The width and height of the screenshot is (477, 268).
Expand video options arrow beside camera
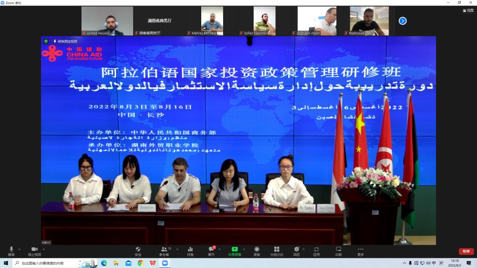pyautogui.click(x=43, y=249)
